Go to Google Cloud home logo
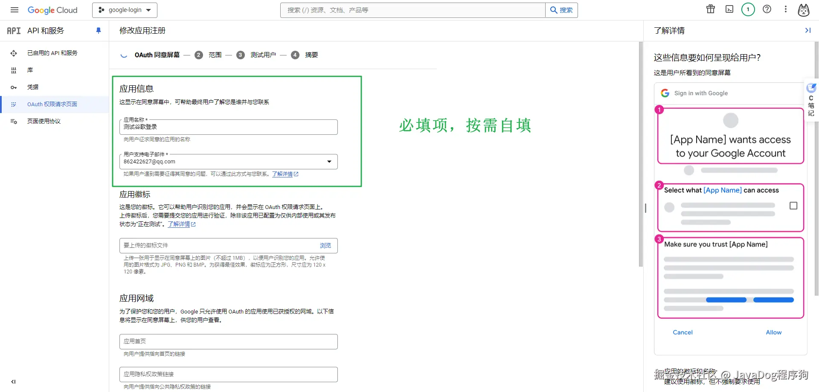 pos(52,10)
